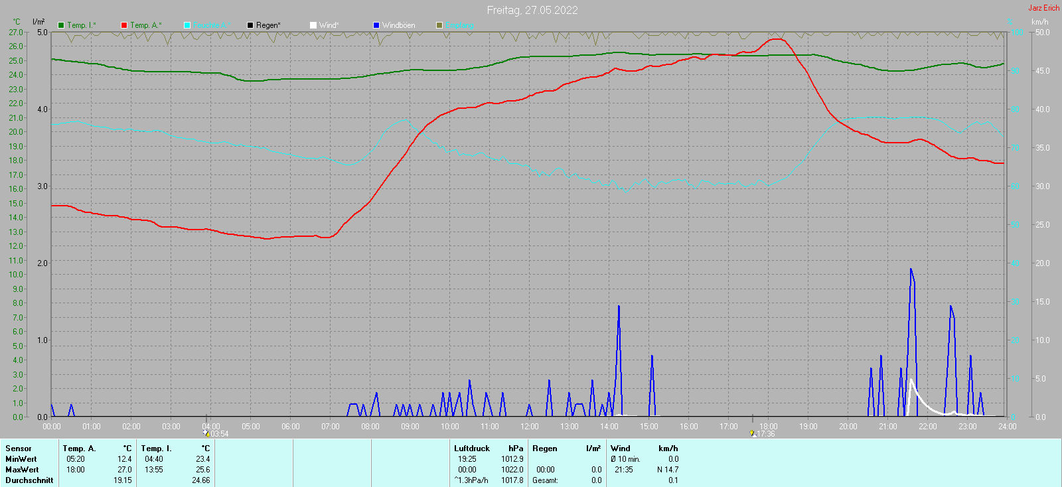
Task: Click the olive Empfang legend swatch
Action: (x=439, y=25)
